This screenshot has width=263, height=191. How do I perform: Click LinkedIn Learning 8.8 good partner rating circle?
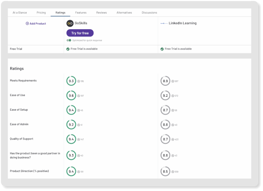pos(165,155)
